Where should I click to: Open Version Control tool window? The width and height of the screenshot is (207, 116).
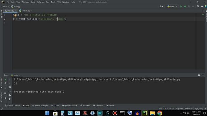point(12,105)
